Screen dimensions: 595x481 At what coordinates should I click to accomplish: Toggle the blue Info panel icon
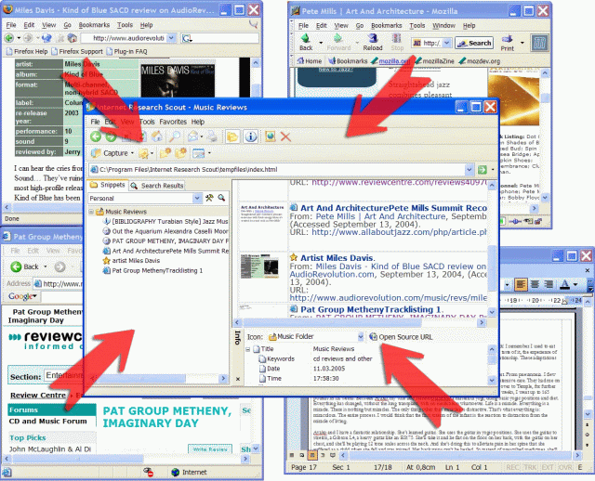[x=250, y=136]
